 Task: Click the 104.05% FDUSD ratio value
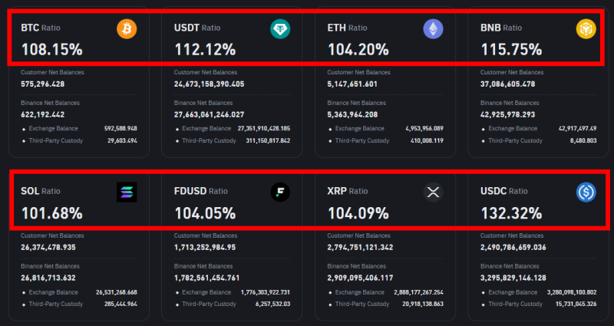(205, 213)
